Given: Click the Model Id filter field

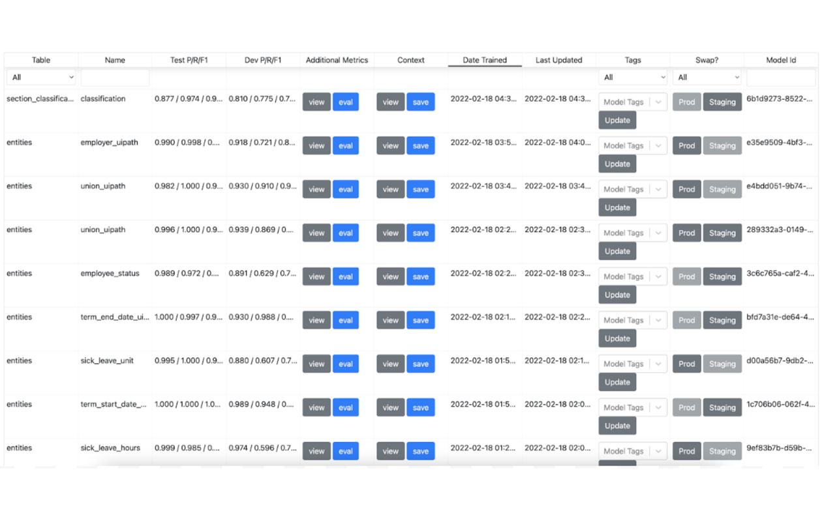Looking at the screenshot, I should (x=781, y=77).
